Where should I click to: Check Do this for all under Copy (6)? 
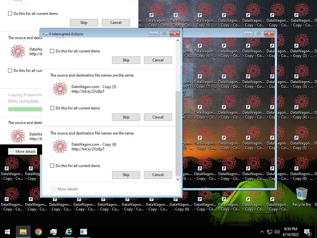coord(52,166)
